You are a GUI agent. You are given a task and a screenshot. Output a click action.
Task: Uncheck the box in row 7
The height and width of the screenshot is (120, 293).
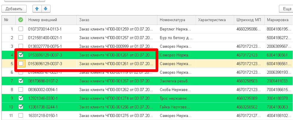tap(21, 81)
